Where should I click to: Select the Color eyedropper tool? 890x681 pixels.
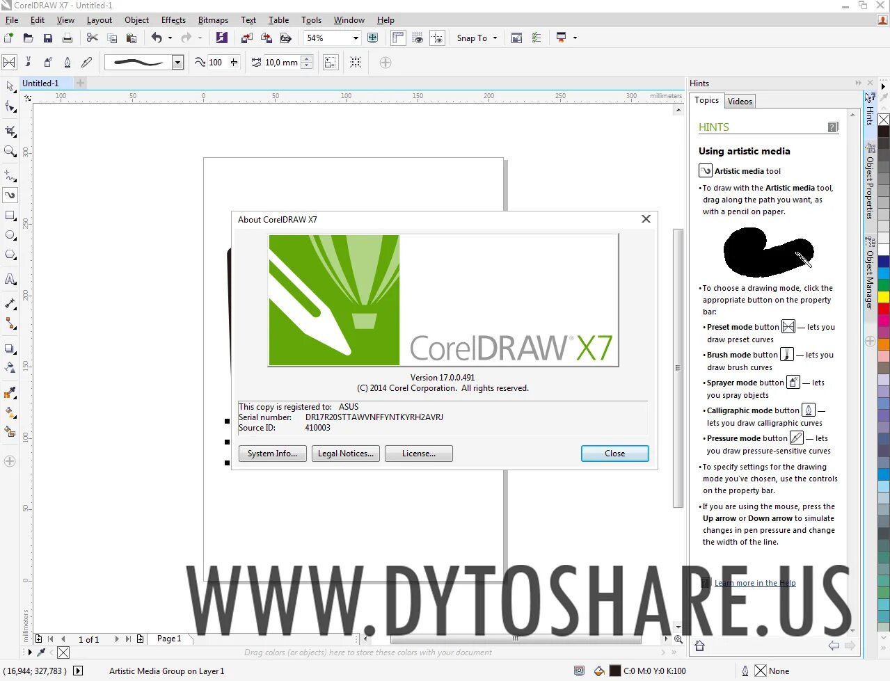[x=10, y=392]
